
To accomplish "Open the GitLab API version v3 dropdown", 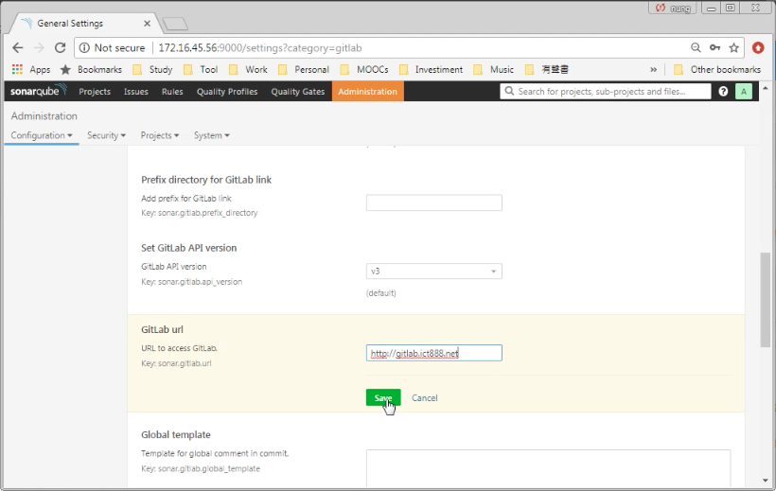I will 434,272.
